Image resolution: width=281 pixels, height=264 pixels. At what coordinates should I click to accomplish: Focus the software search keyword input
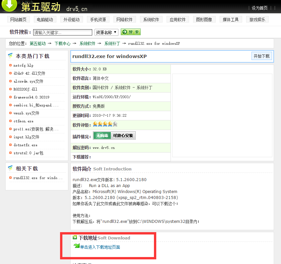point(63,33)
